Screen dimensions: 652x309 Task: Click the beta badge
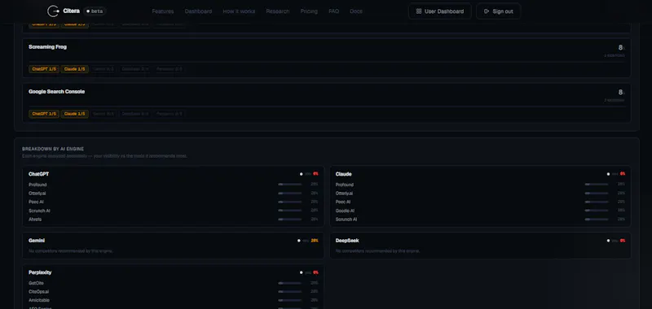pos(95,11)
